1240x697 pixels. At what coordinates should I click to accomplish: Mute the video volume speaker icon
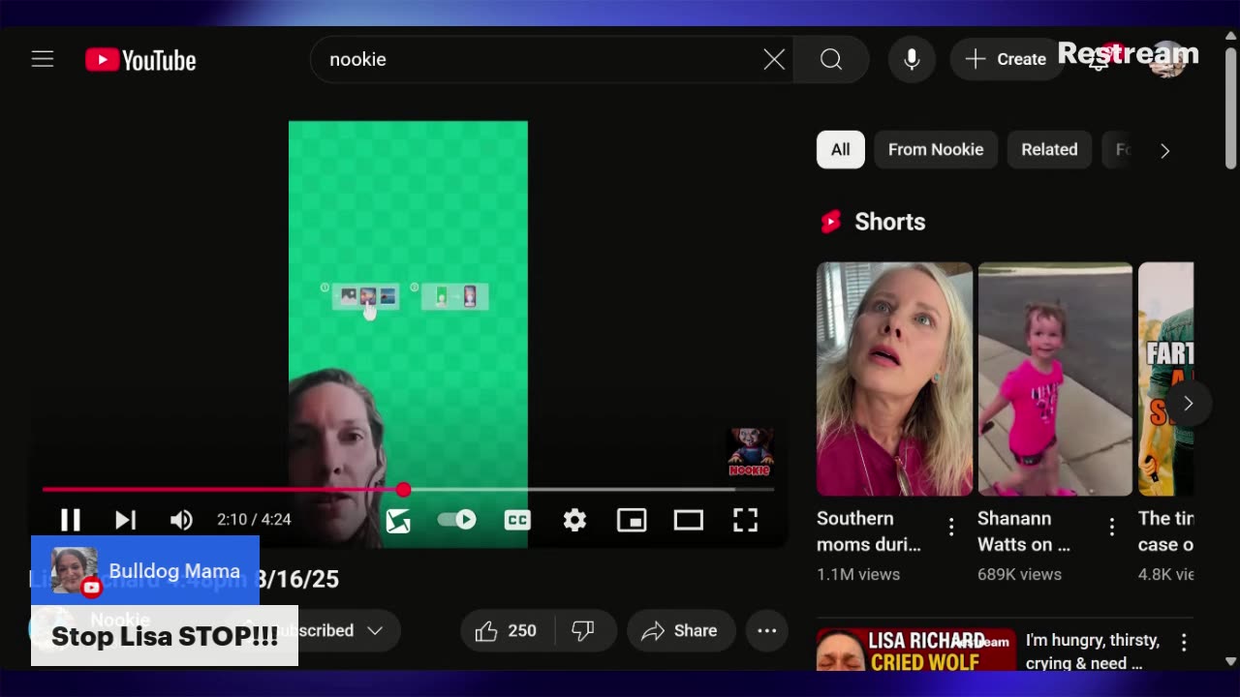(x=181, y=520)
